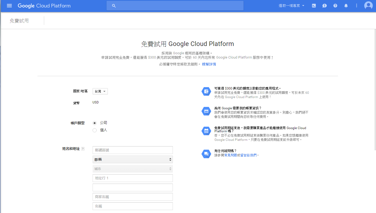Viewport: 376px width, 213px height.
Task: Click the help icon beside 姓名和地址
Action: pyautogui.click(x=83, y=149)
